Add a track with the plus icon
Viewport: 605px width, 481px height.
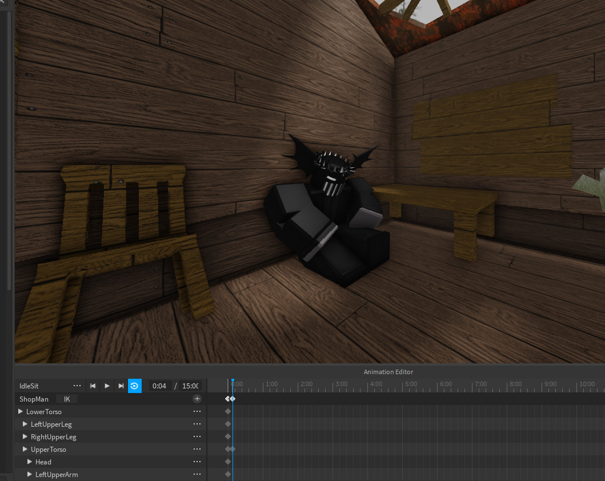[197, 399]
